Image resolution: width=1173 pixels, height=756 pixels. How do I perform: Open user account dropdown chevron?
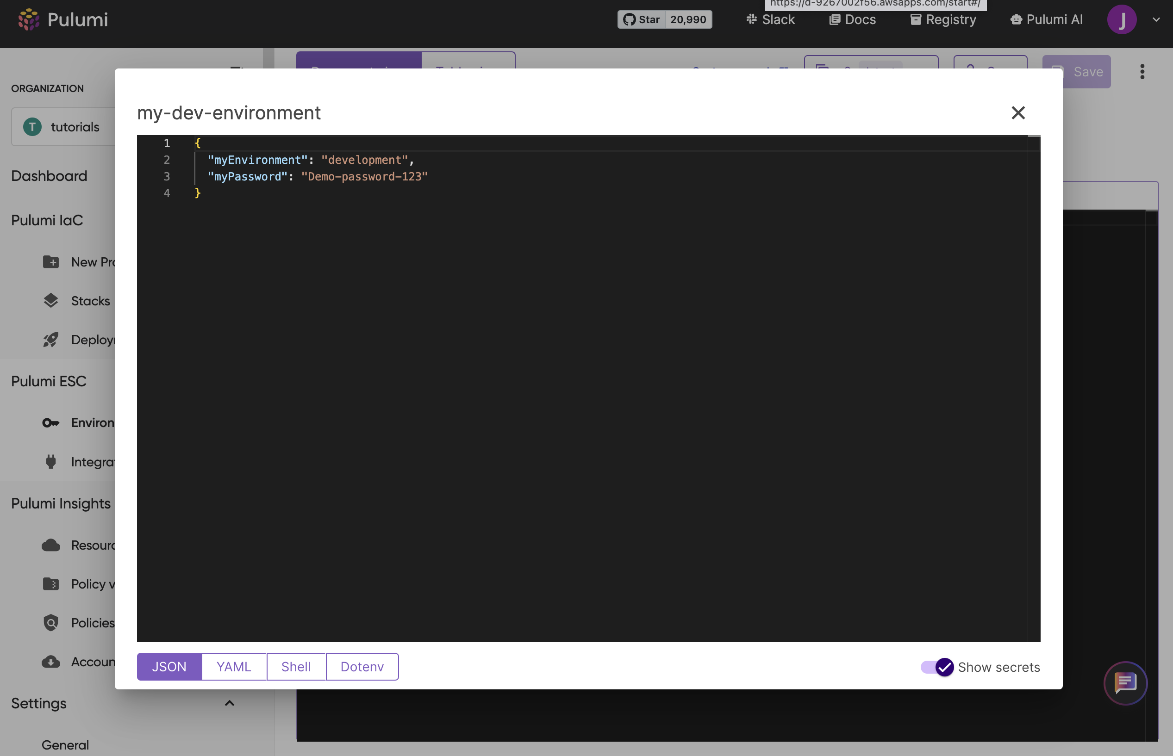pyautogui.click(x=1156, y=19)
